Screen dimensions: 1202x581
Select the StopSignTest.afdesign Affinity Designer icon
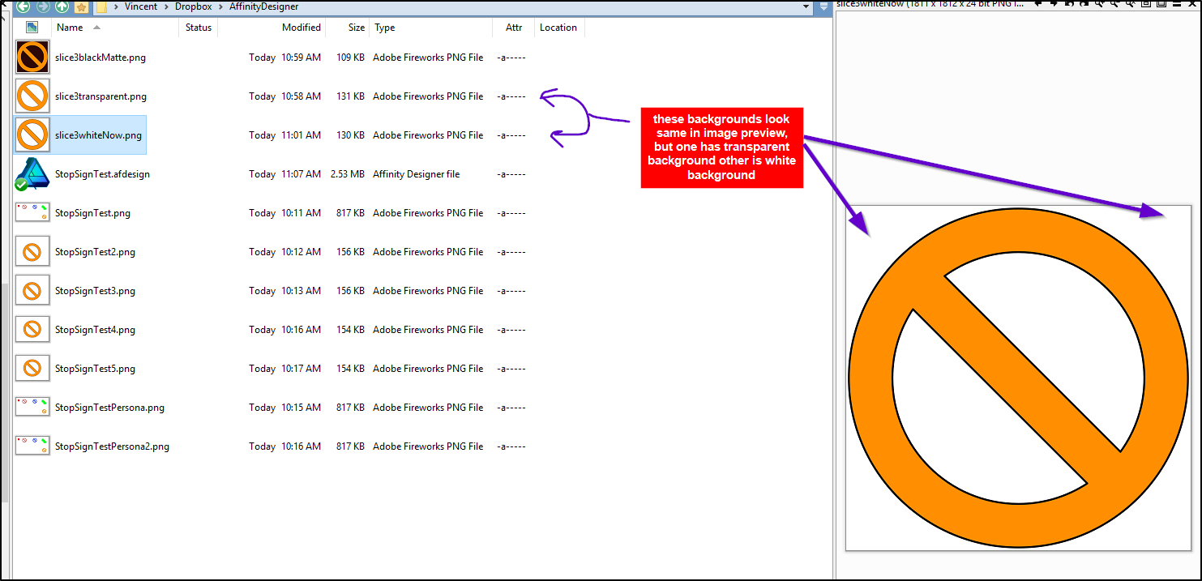(x=32, y=174)
